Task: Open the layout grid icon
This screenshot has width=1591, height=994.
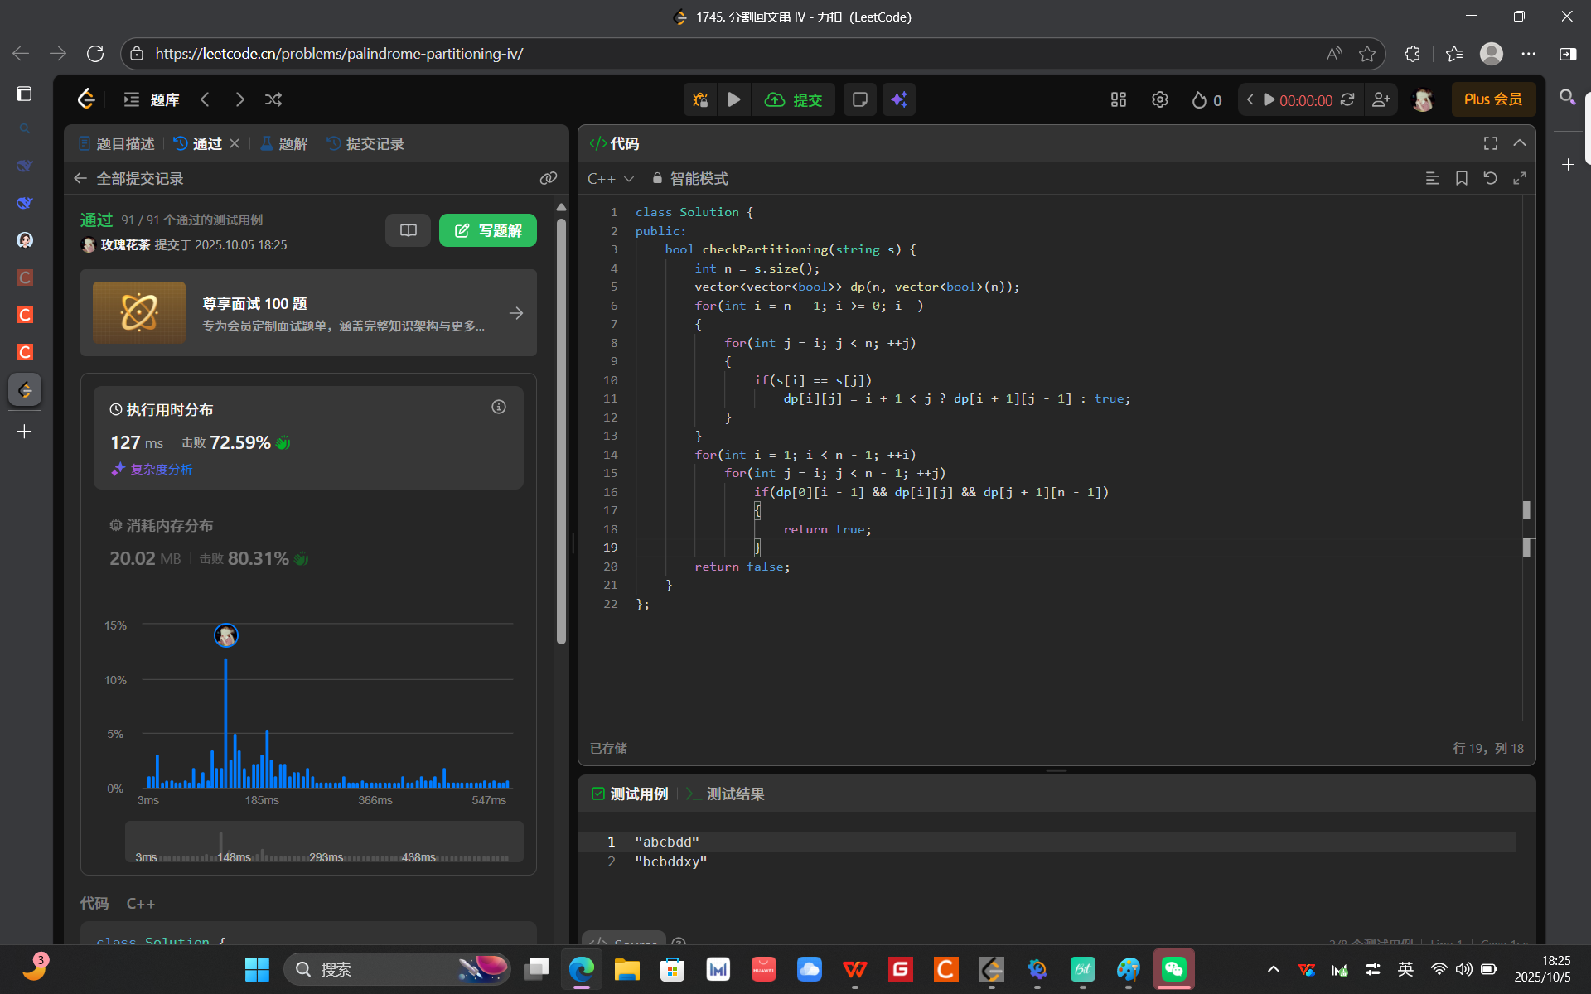Action: point(1118,100)
